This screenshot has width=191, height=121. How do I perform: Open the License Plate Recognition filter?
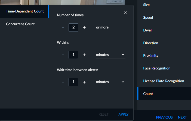(x=164, y=81)
